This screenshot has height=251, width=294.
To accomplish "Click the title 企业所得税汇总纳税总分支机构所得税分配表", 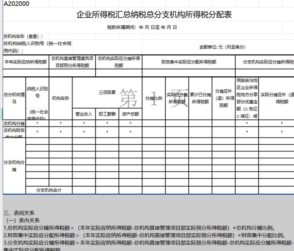I will pos(154,15).
